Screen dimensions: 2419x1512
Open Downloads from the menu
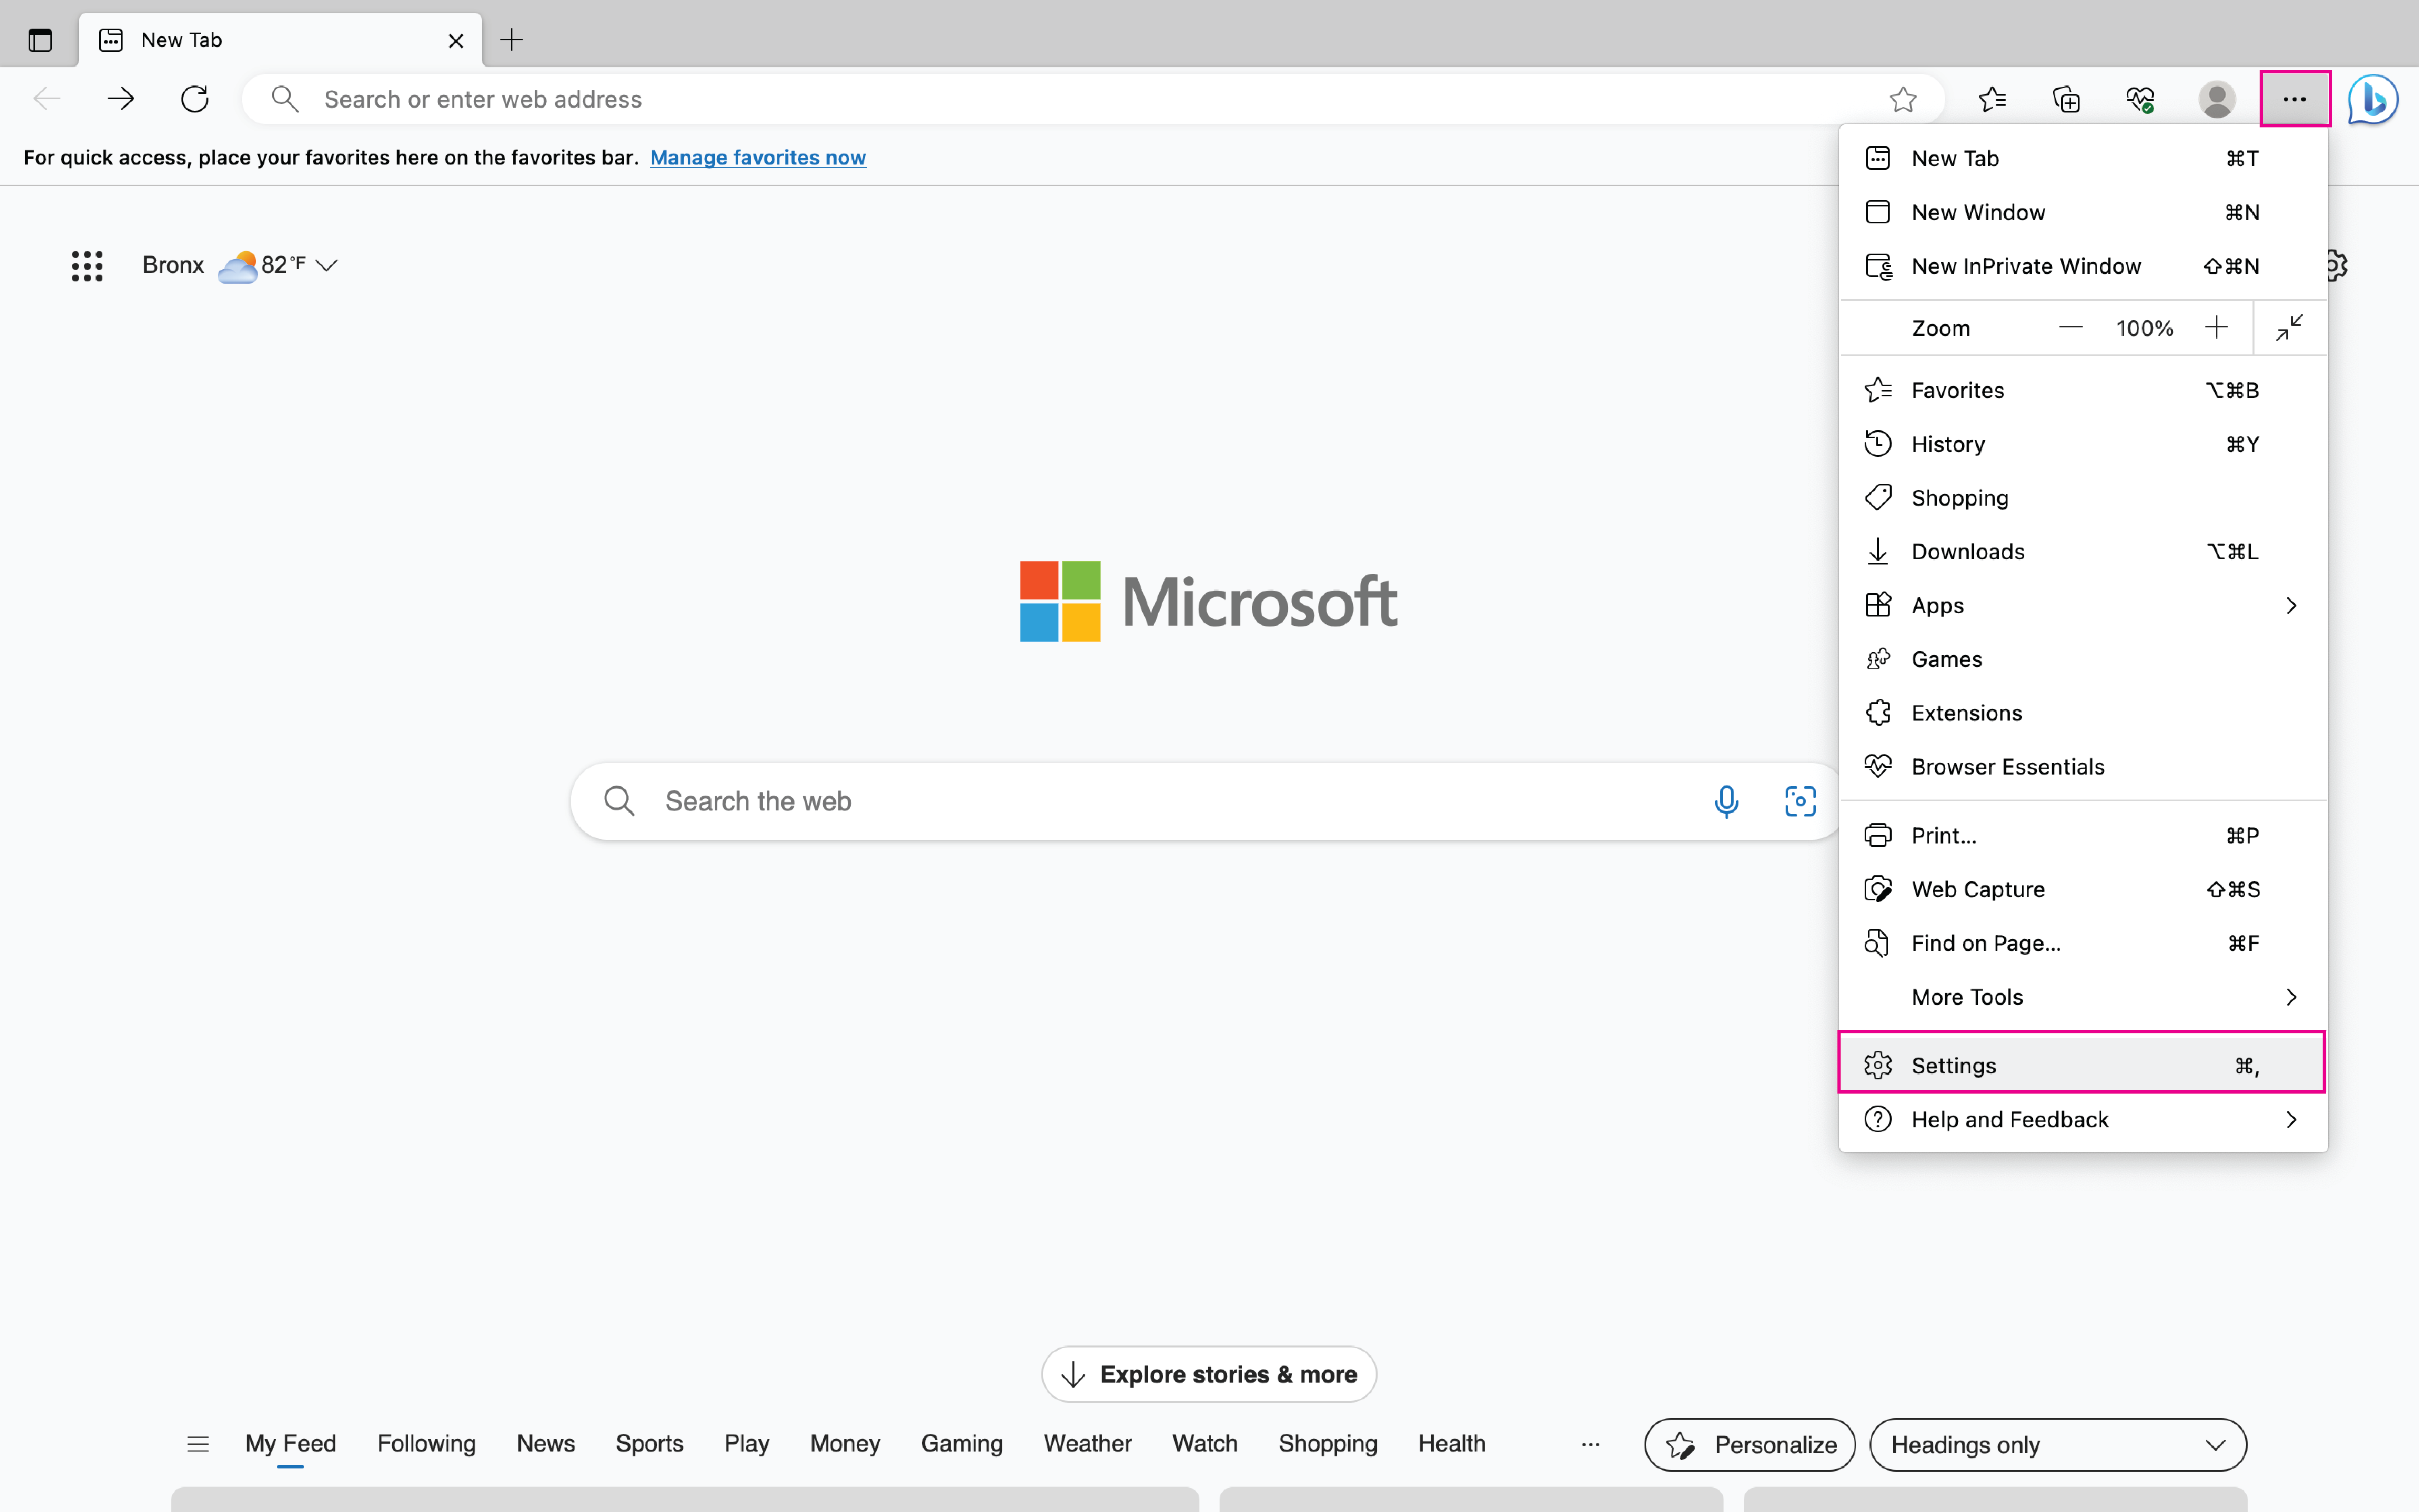[2083, 551]
